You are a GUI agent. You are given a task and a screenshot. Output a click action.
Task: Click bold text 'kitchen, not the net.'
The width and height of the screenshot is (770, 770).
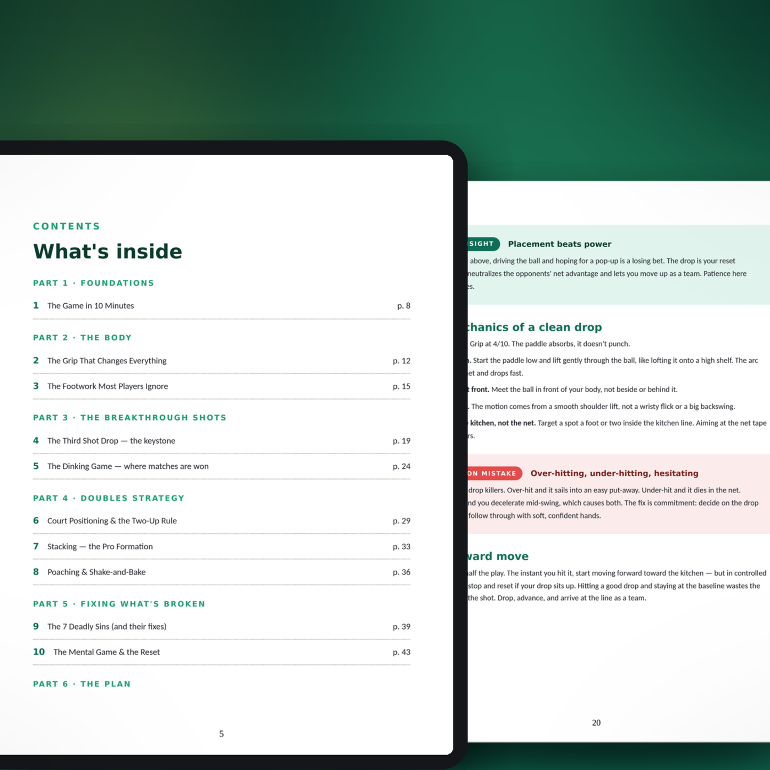click(x=502, y=423)
